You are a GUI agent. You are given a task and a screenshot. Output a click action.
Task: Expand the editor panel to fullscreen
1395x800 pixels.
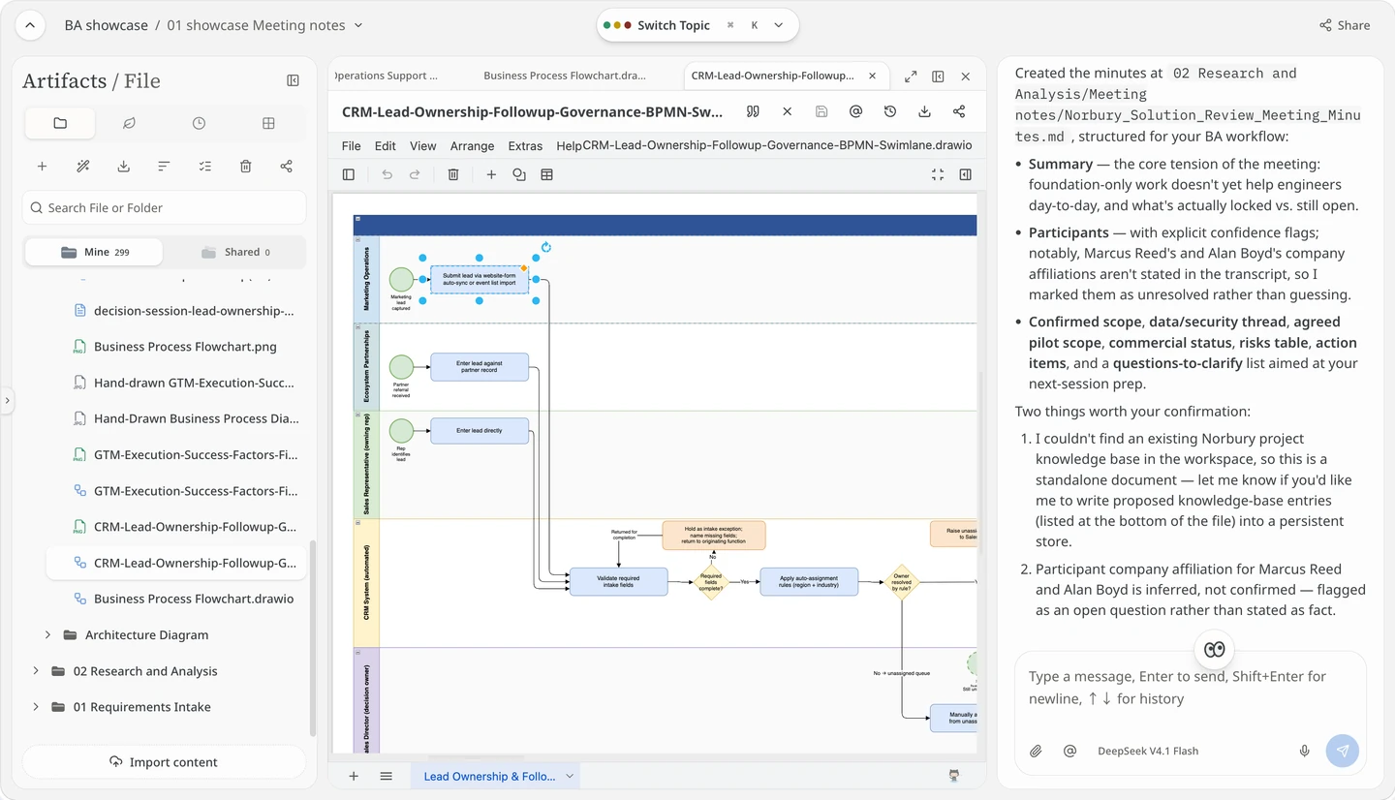pyautogui.click(x=911, y=77)
